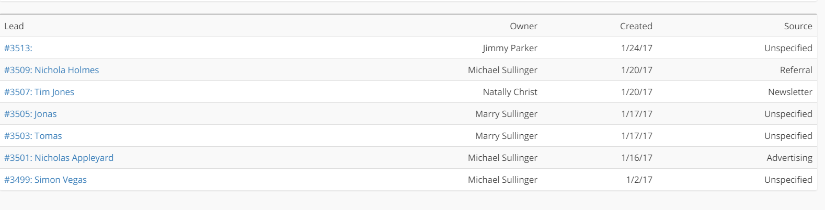Open lead #3501: Nicholas Appleyard

tap(59, 158)
